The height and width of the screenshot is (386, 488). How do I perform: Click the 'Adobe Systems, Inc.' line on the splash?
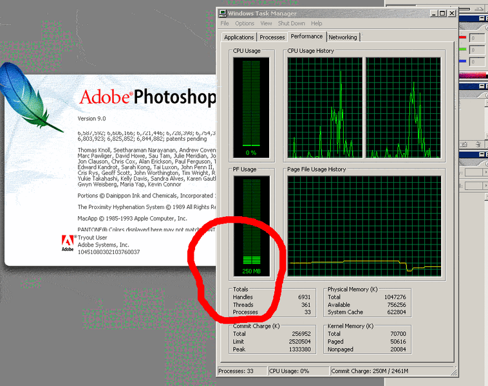click(x=103, y=244)
